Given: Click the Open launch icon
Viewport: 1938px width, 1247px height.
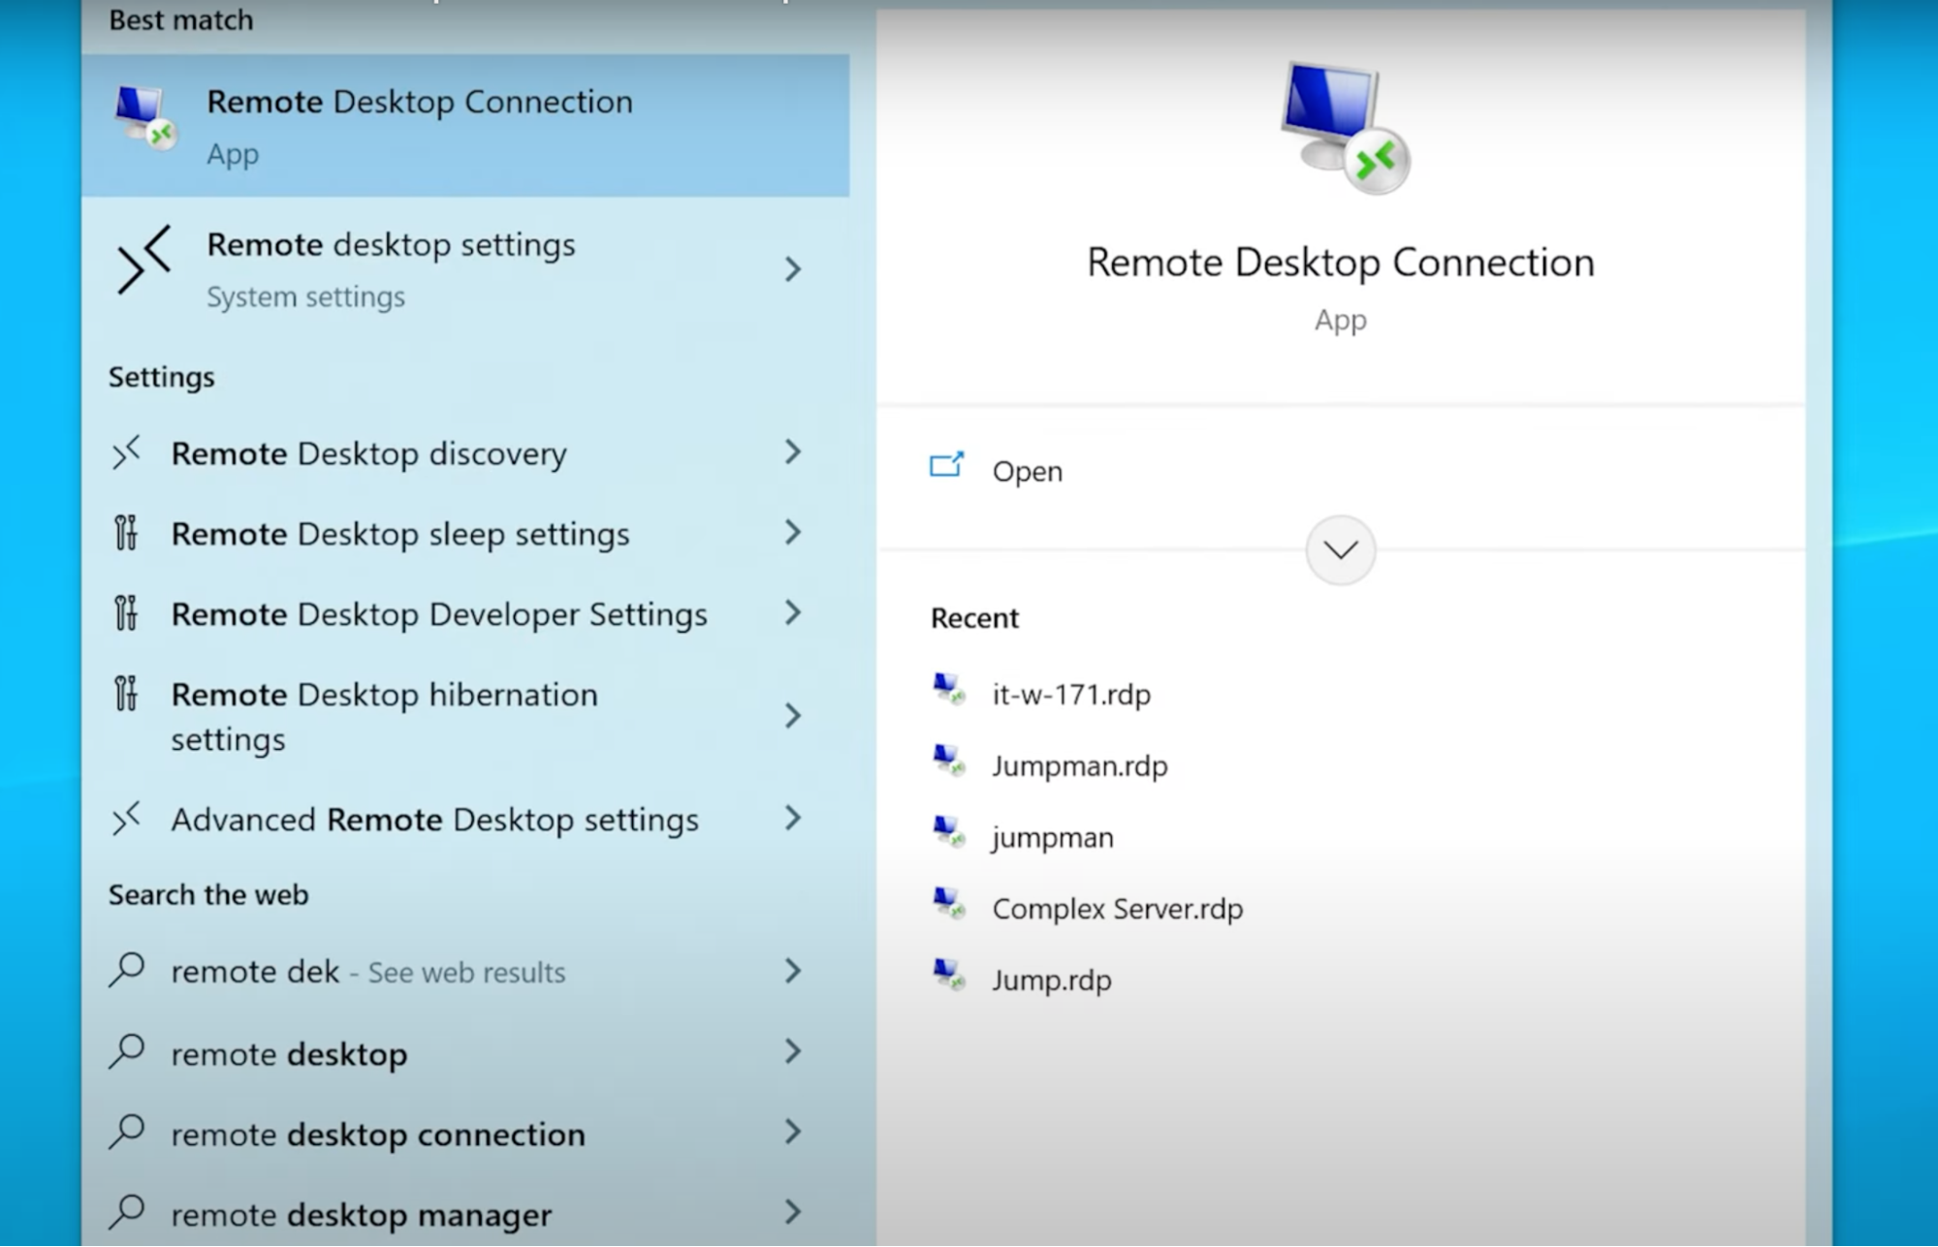Looking at the screenshot, I should [946, 466].
